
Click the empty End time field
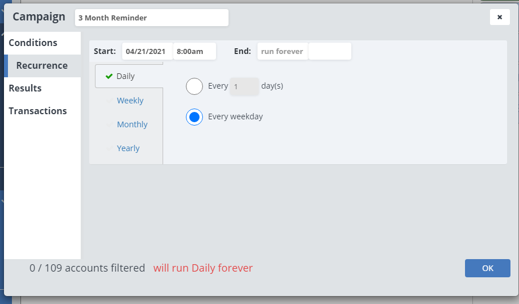coord(330,51)
